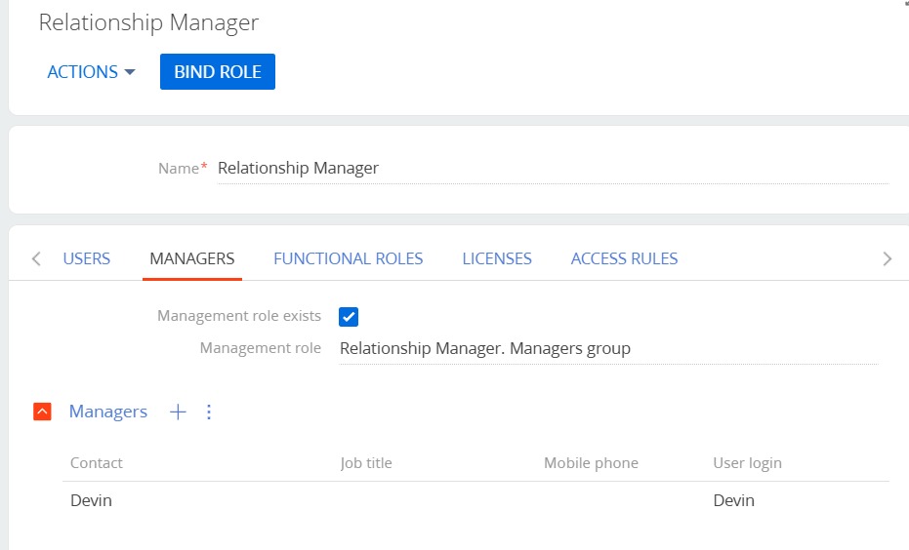Open the FUNCTIONAL ROLES tab
This screenshot has width=909, height=550.
click(348, 258)
